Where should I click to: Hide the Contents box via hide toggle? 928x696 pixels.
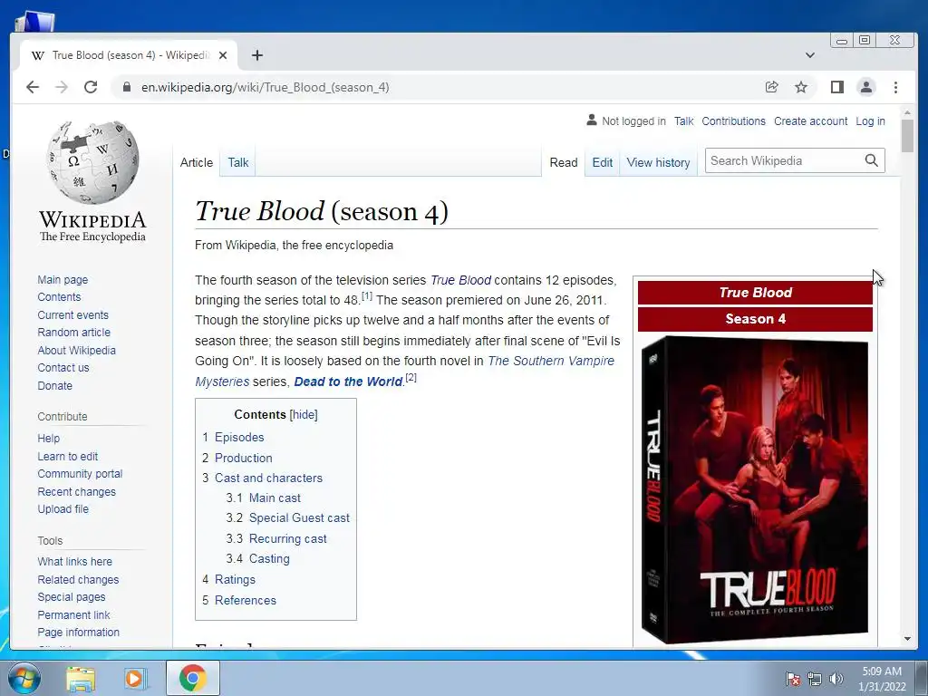(304, 414)
